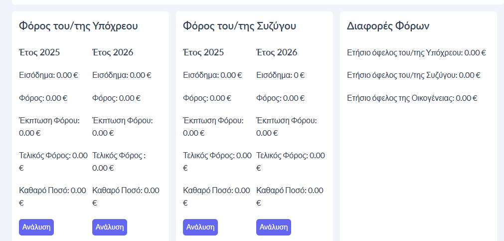Image resolution: width=504 pixels, height=241 pixels.
Task: Open Ανάλυση for Συζύγου Έτος 2026
Action: tap(274, 227)
